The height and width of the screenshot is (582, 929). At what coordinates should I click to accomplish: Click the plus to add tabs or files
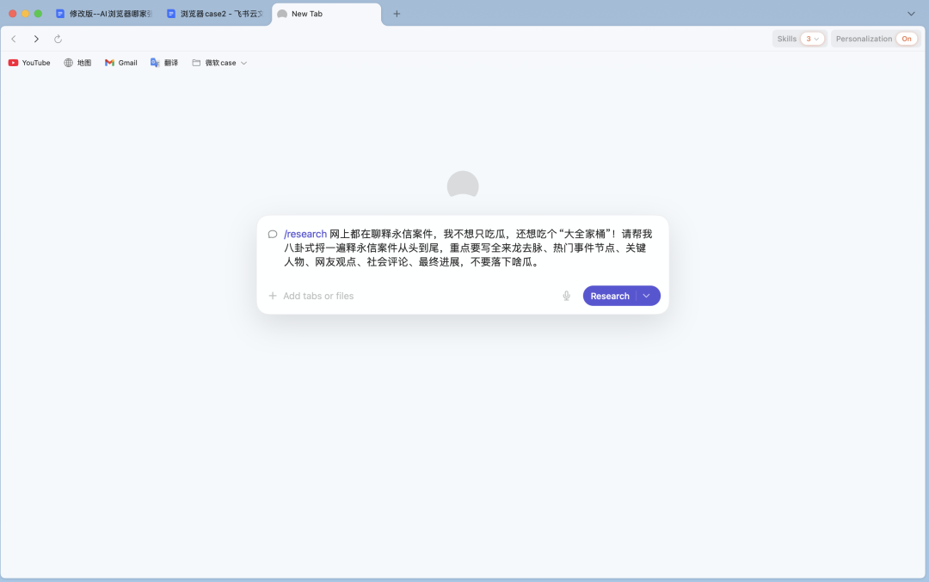click(x=273, y=295)
